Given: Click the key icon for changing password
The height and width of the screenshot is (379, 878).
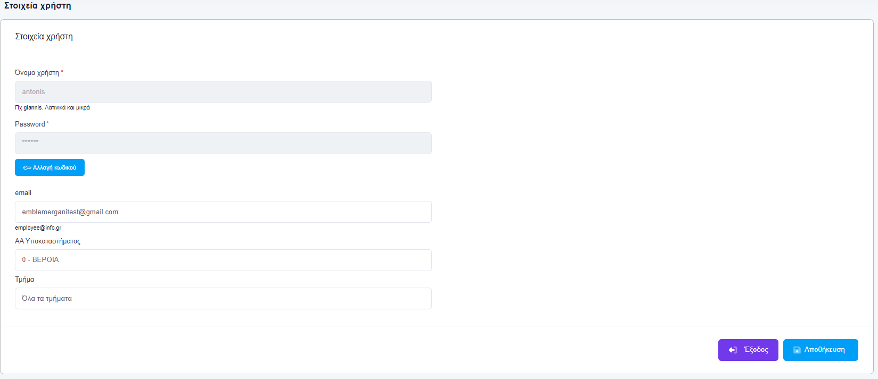Looking at the screenshot, I should [x=27, y=168].
